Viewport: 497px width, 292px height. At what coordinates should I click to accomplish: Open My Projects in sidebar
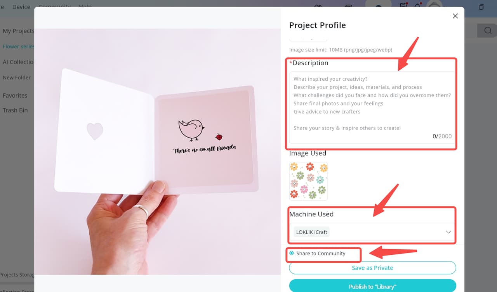pos(18,31)
